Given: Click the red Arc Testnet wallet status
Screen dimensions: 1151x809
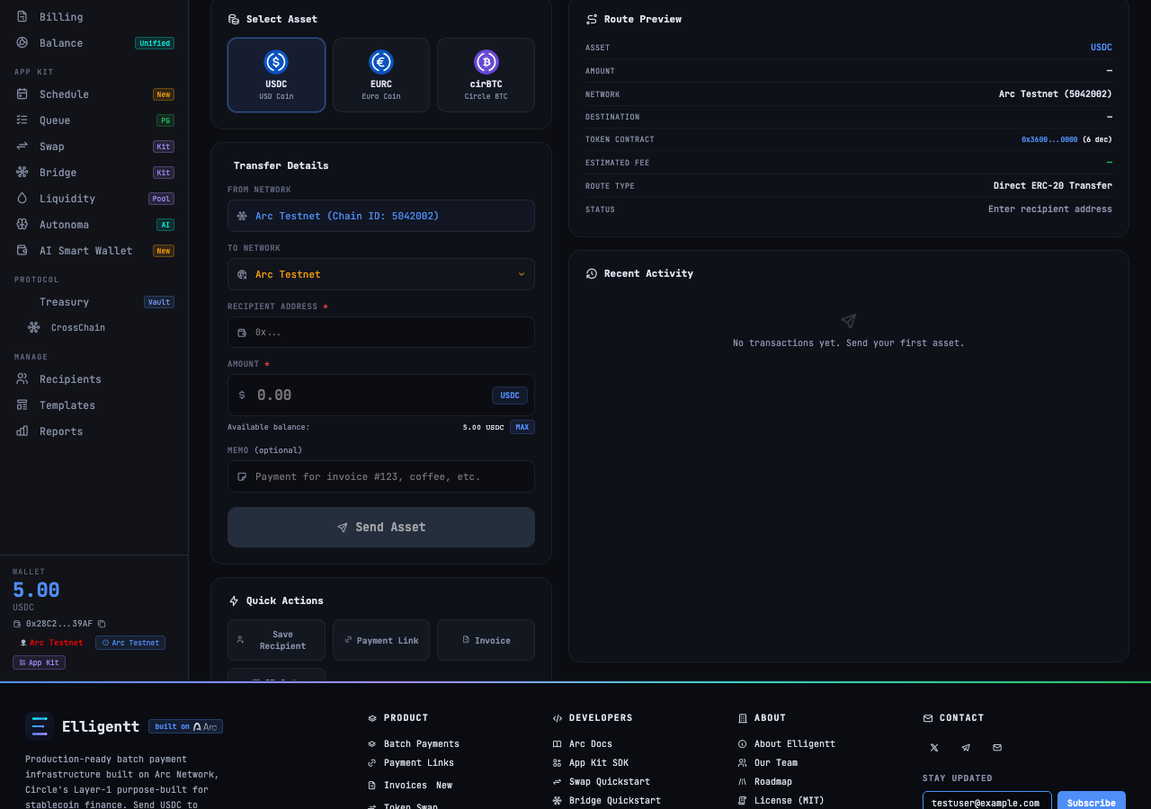Looking at the screenshot, I should tap(51, 643).
